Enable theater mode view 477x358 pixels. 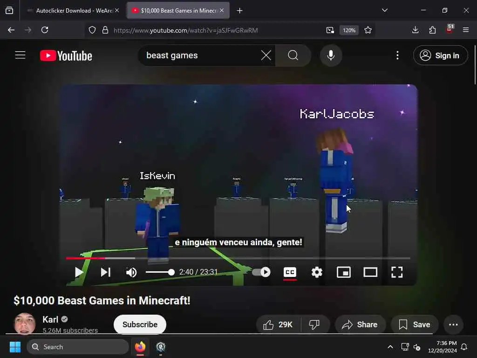pos(370,272)
